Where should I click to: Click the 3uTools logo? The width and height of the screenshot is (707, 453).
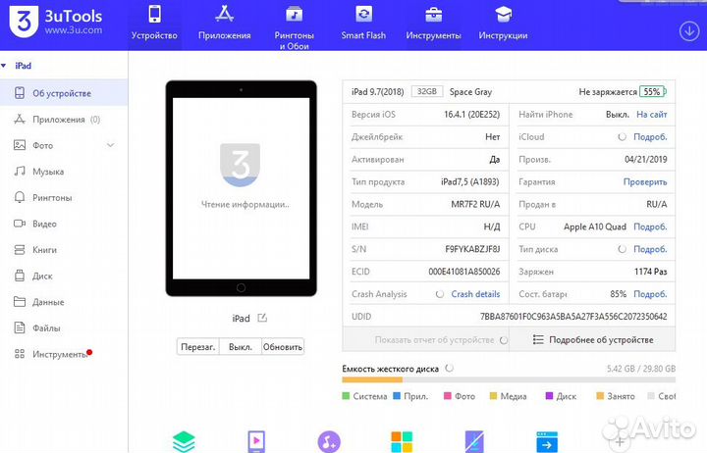tap(56, 22)
